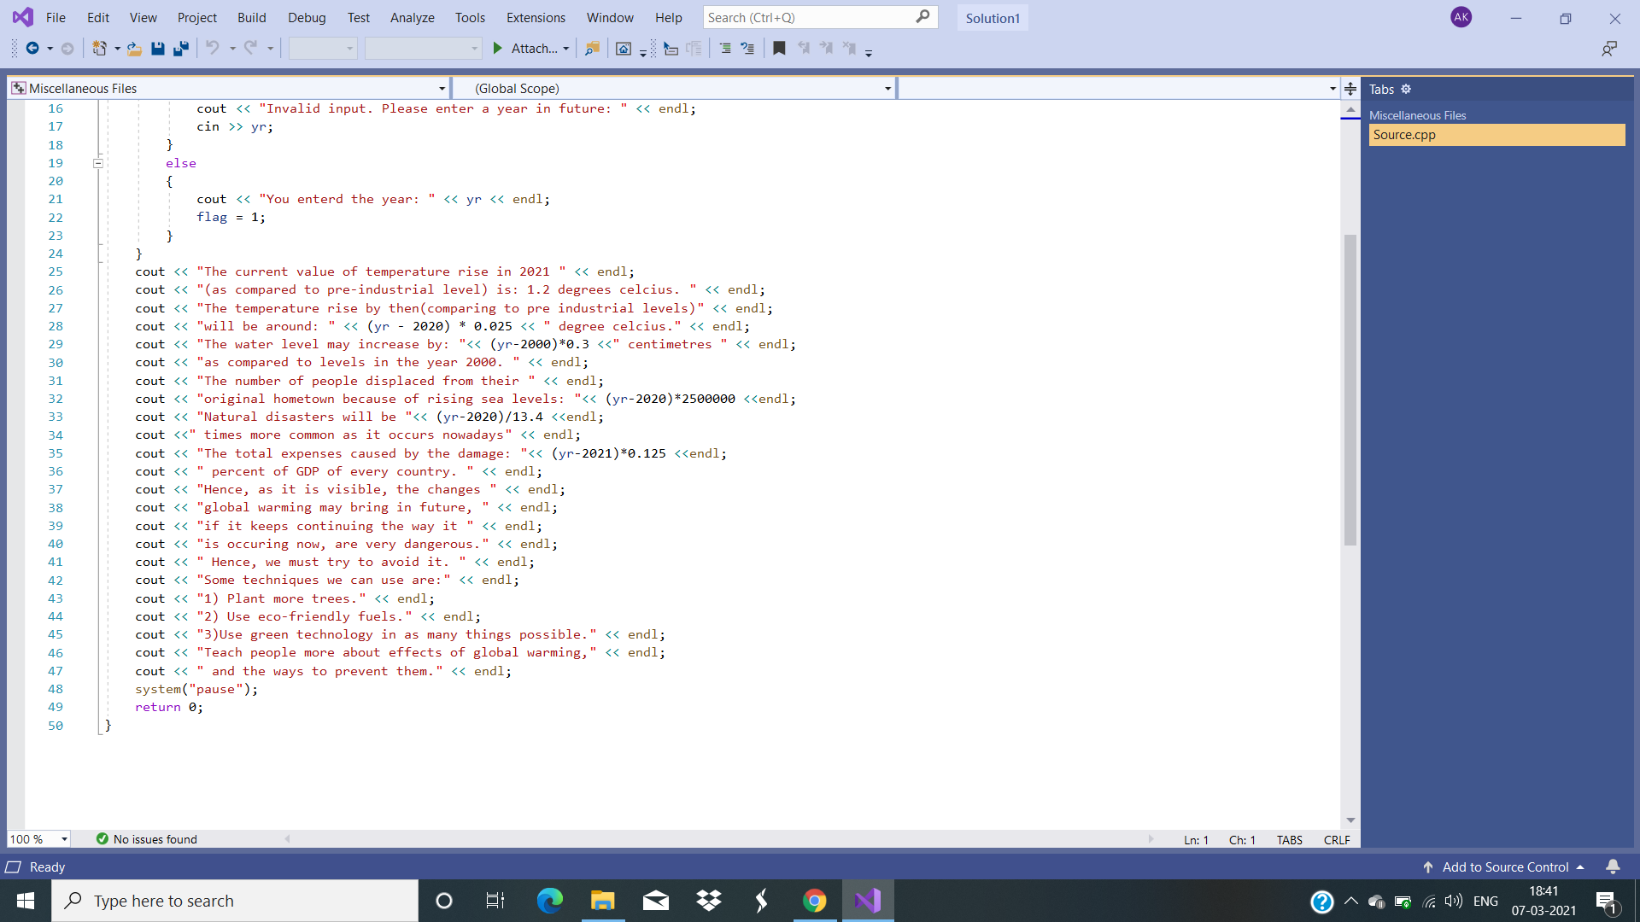Open the Tabs panel settings gear
This screenshot has height=922, width=1640.
tap(1406, 89)
